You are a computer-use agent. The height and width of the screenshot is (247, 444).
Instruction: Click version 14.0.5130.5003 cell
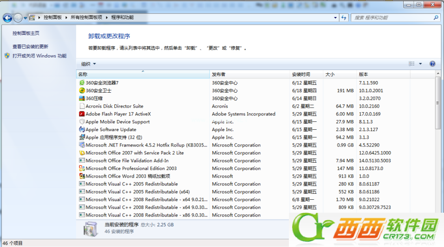(x=375, y=160)
